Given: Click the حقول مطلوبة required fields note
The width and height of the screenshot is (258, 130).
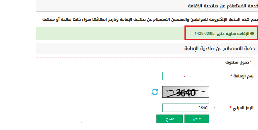Looking at the screenshot, I should click(x=237, y=62).
